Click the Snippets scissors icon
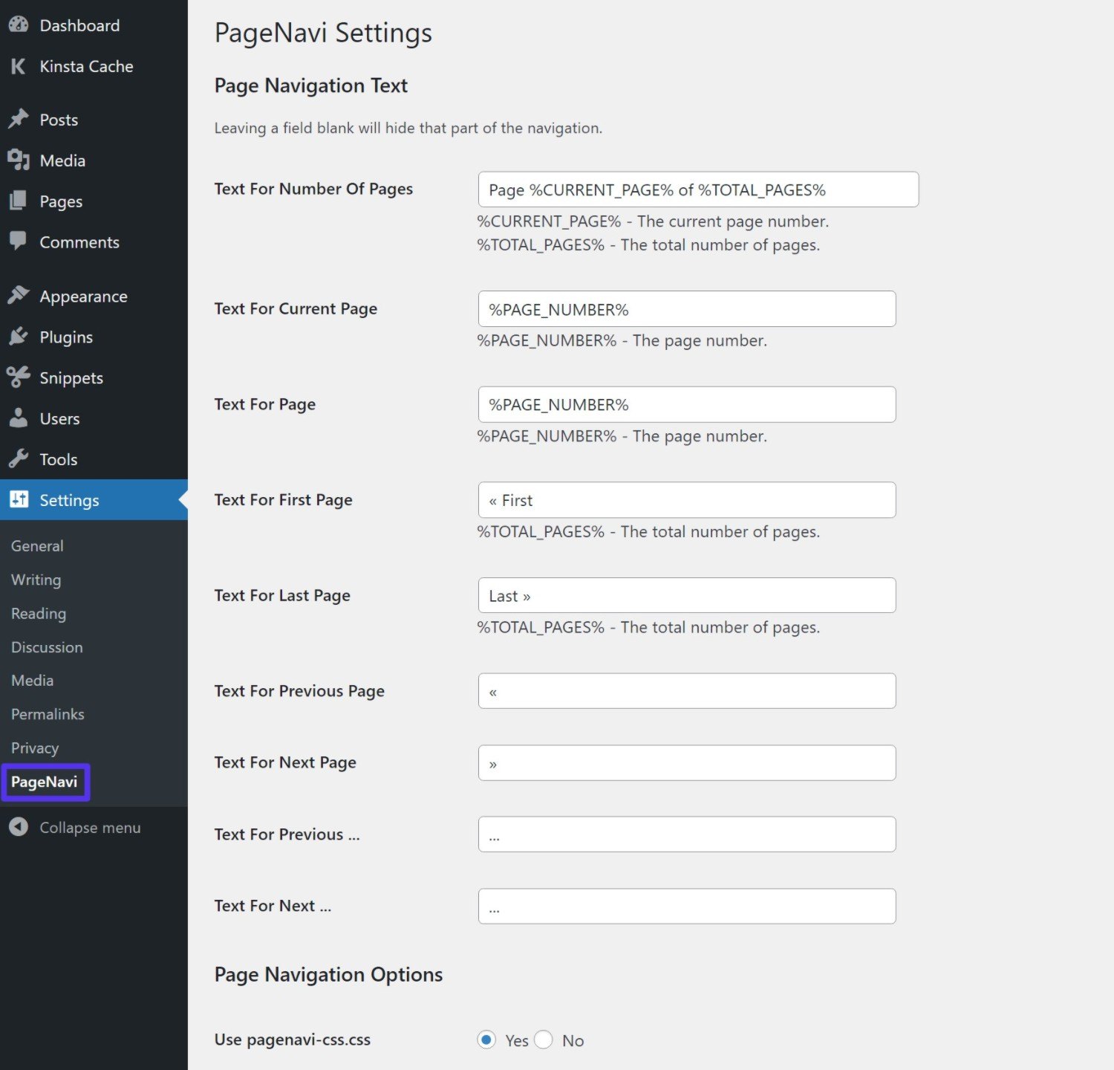Viewport: 1114px width, 1070px height. pos(19,377)
